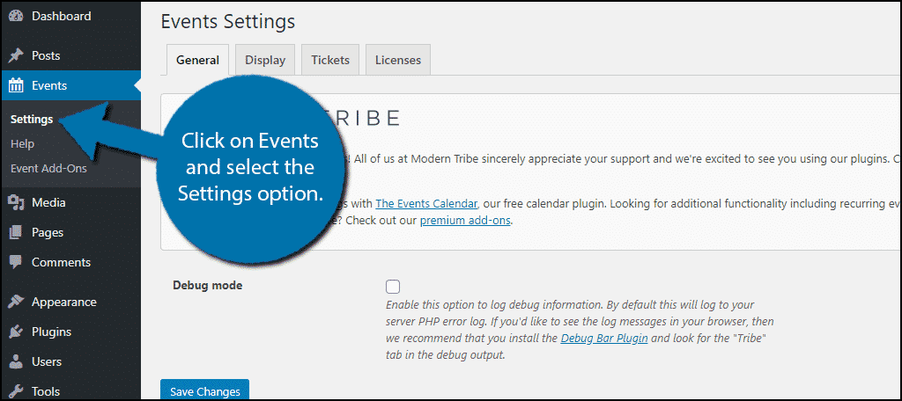
Task: Click the Tools wrench icon
Action: pyautogui.click(x=16, y=391)
